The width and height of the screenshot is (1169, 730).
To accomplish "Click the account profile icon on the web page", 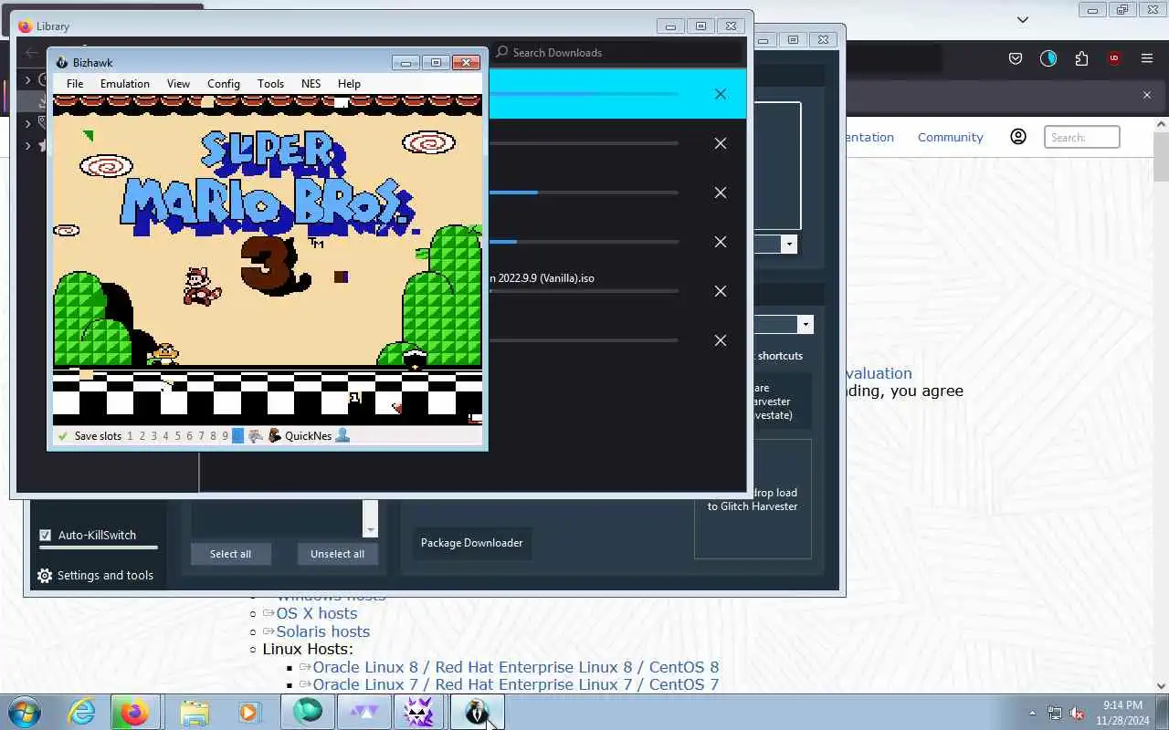I will pyautogui.click(x=1018, y=137).
